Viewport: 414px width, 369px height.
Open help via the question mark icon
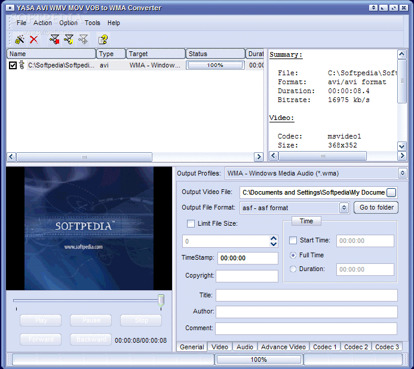[103, 40]
